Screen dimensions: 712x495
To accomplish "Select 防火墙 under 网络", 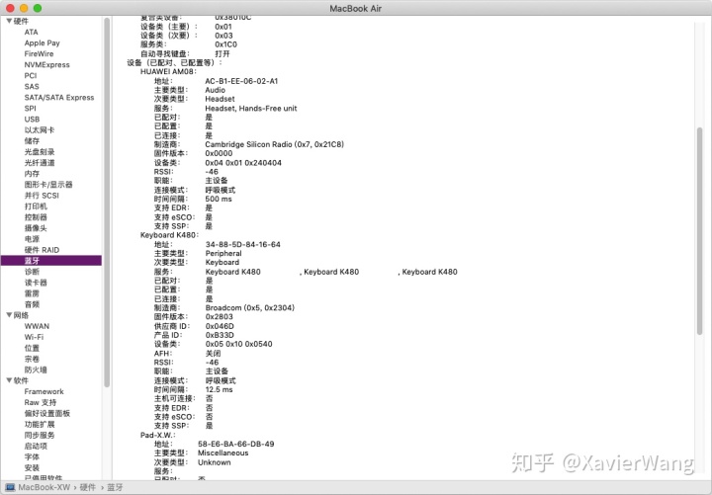I will (x=36, y=370).
